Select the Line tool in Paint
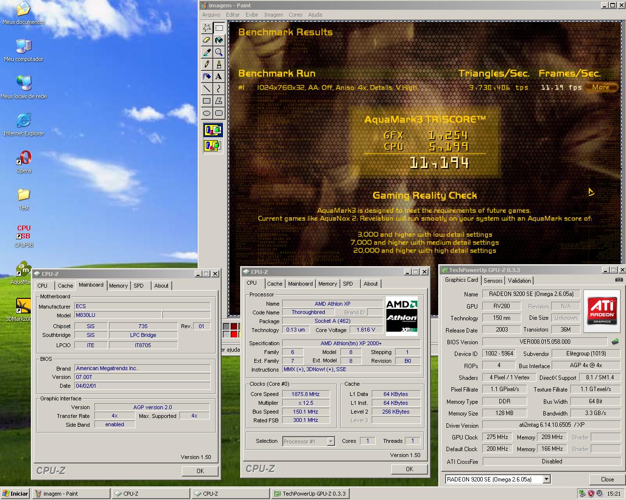The width and height of the screenshot is (626, 500). (x=207, y=89)
